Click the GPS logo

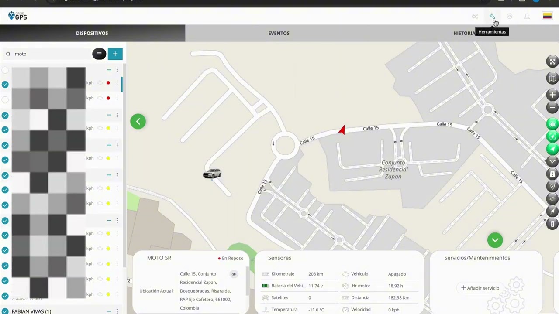[x=17, y=16]
